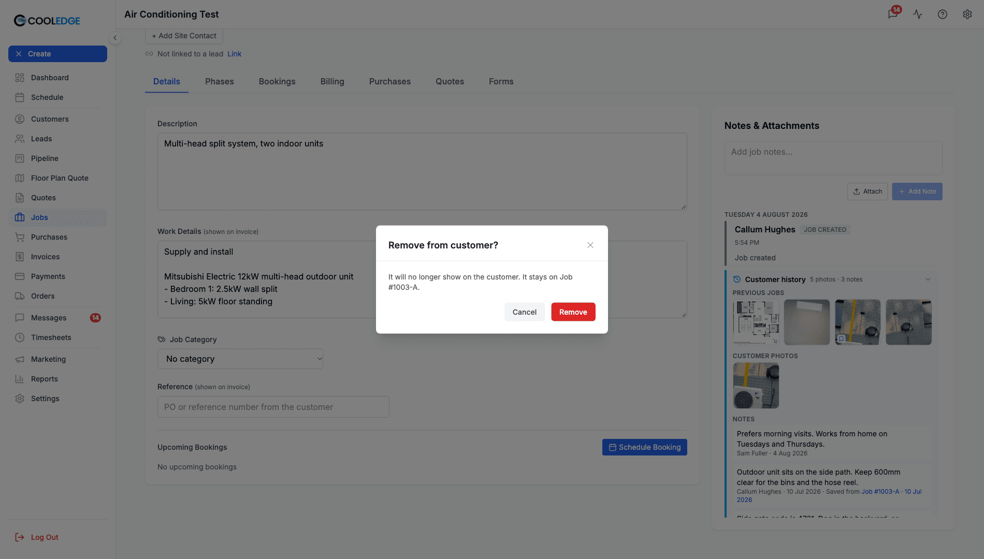This screenshot has height=559, width=984.
Task: Log out using the Log Out link
Action: point(37,537)
